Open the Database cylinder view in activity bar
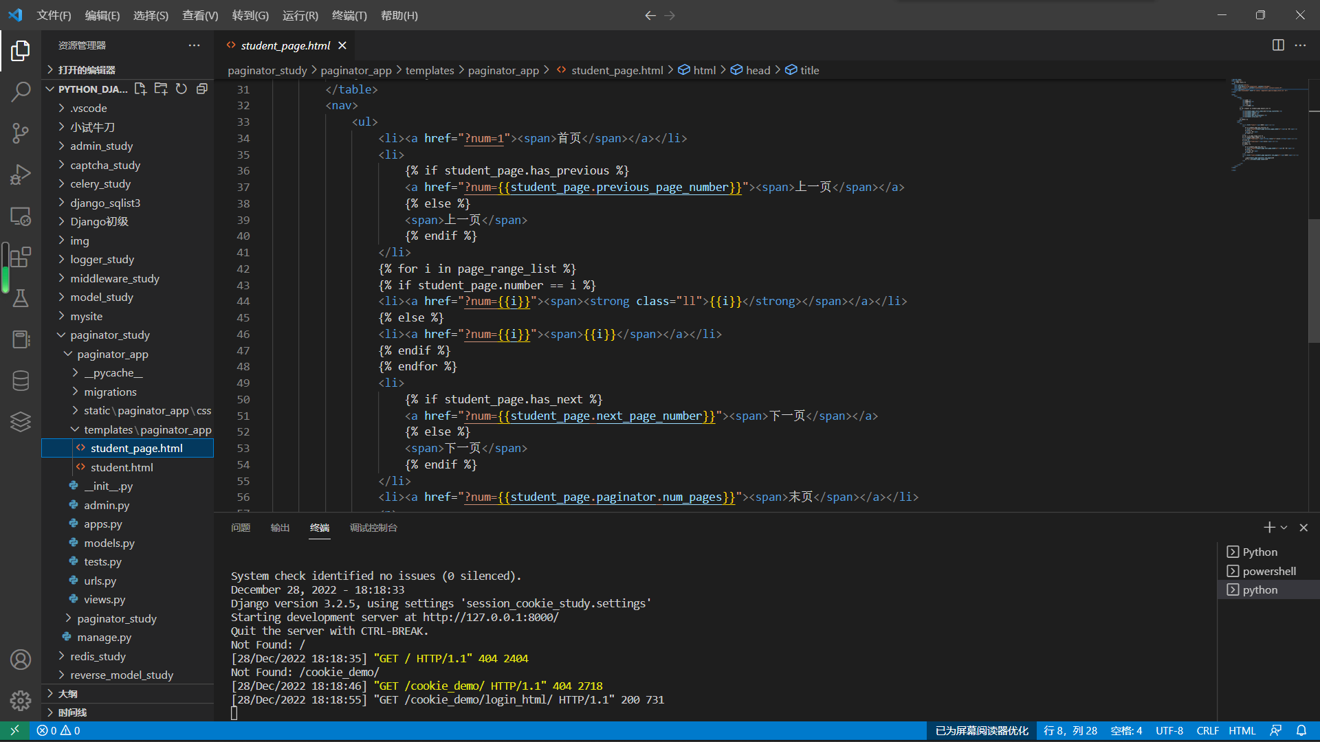 pos(21,381)
